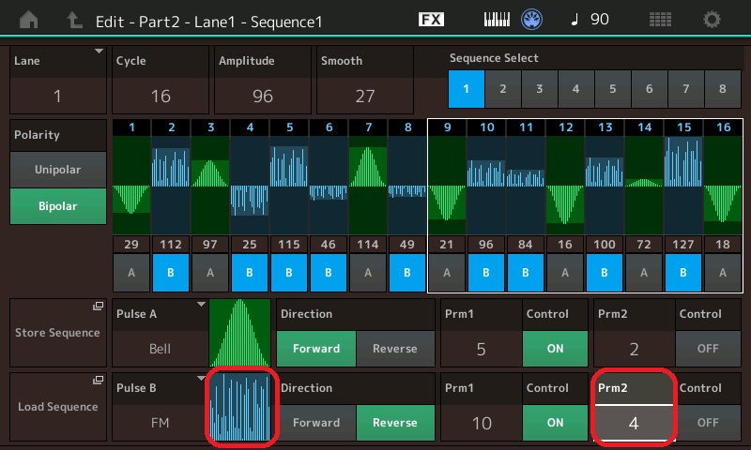Open the Pulse B FM type dropdown
The width and height of the screenshot is (751, 450).
click(x=160, y=408)
